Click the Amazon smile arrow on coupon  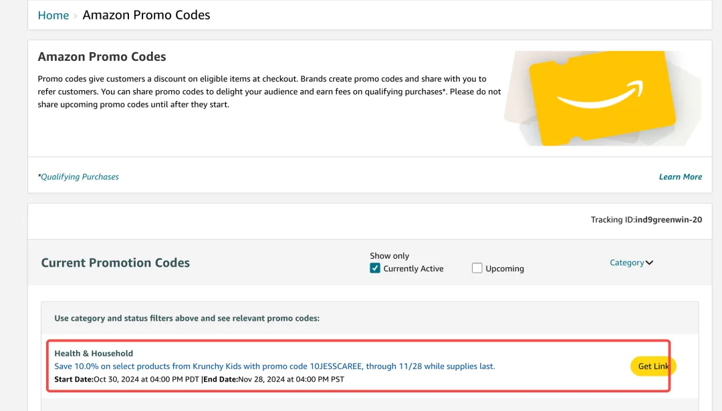click(600, 96)
